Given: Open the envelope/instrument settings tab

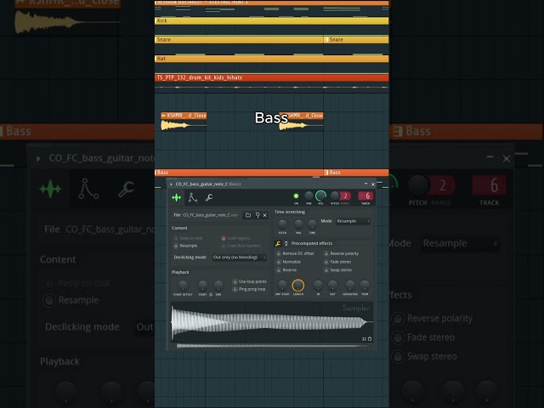Looking at the screenshot, I should point(193,197).
